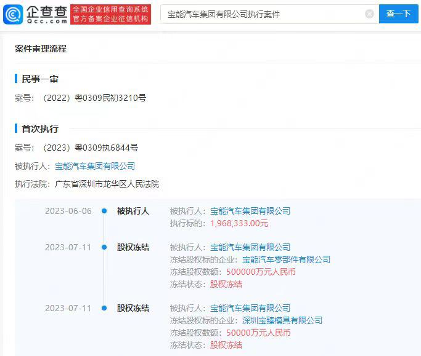This screenshot has width=421, height=356.
Task: Click case number (2023)粤0309执6844号
Action: [x=90, y=148]
